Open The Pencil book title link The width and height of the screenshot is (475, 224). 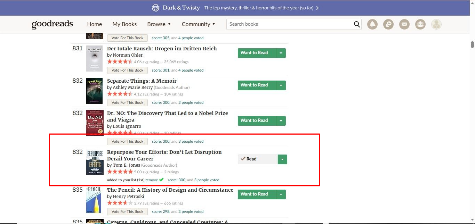(170, 190)
